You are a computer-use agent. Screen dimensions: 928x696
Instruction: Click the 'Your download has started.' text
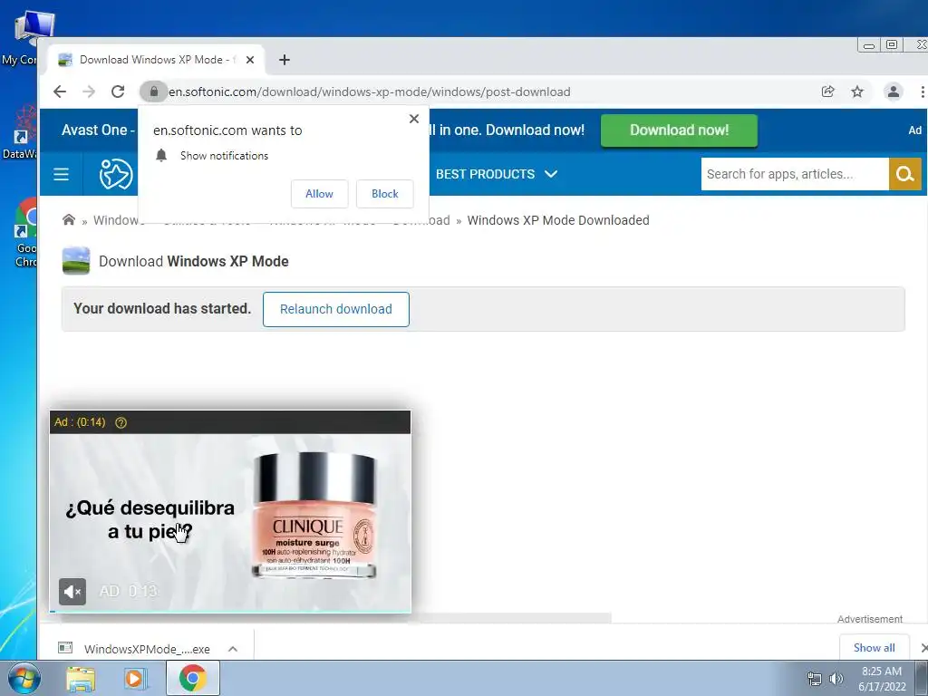click(162, 308)
